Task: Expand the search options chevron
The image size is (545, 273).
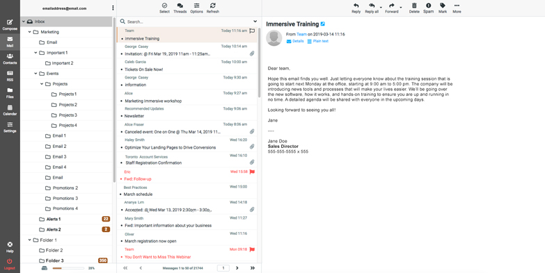Action: [255, 22]
